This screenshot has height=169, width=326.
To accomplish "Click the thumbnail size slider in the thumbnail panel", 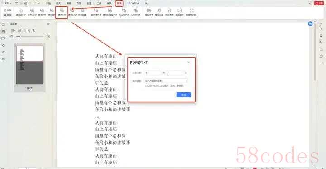I will (30, 36).
